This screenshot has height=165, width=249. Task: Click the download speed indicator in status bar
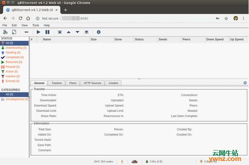coord(154,161)
